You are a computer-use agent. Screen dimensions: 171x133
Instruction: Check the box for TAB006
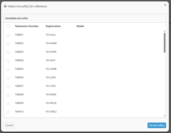(x=8, y=78)
